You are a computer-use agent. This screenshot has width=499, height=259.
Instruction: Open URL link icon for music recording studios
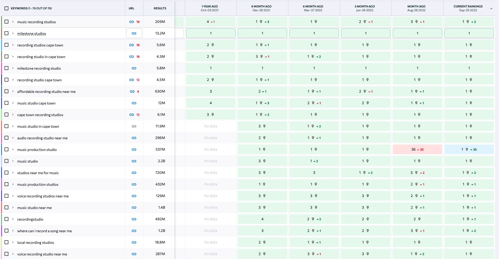click(131, 22)
